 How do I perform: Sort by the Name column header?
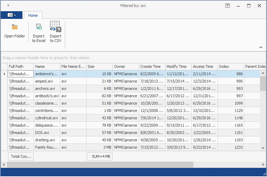(x=47, y=66)
